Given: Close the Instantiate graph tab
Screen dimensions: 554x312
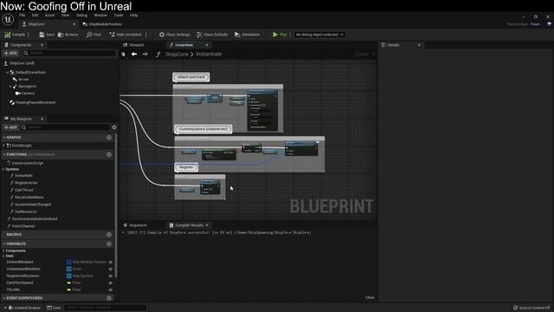Looking at the screenshot, I should [x=207, y=45].
